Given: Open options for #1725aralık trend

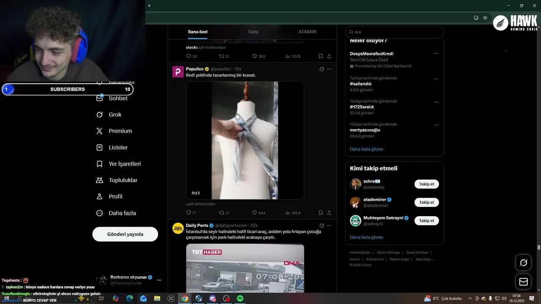Looking at the screenshot, I should coord(436,102).
